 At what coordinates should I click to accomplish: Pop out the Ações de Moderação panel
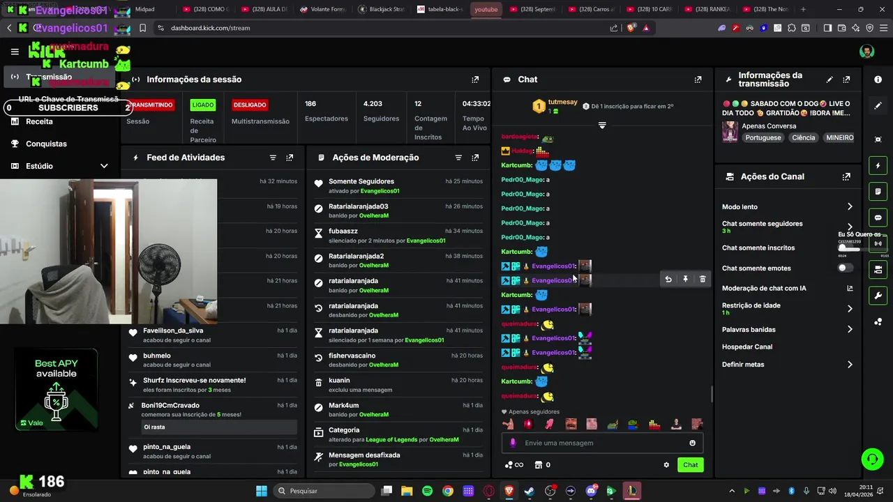(x=475, y=158)
